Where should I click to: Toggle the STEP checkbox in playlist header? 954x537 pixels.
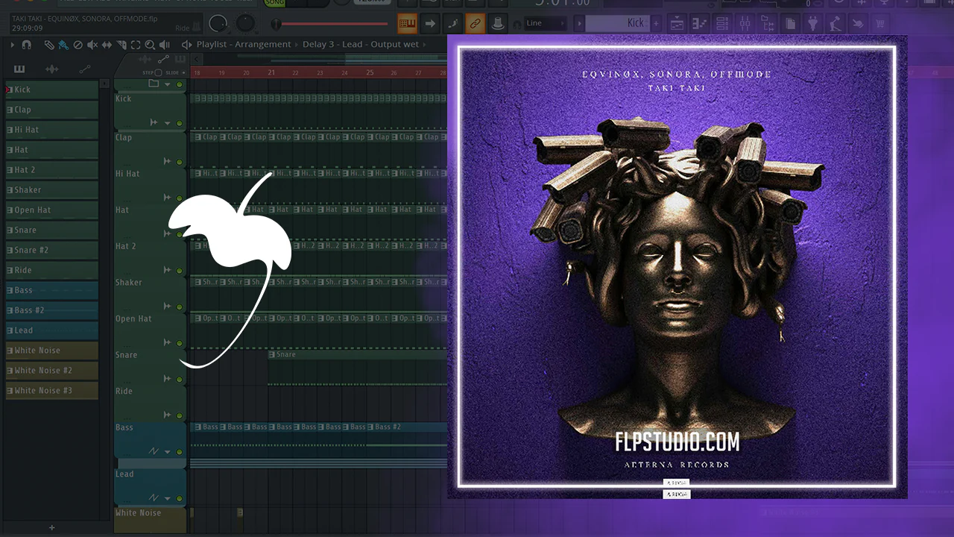point(158,72)
